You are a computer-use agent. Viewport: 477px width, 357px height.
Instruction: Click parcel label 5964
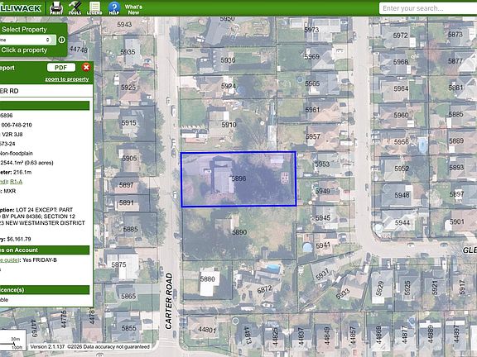(x=401, y=88)
